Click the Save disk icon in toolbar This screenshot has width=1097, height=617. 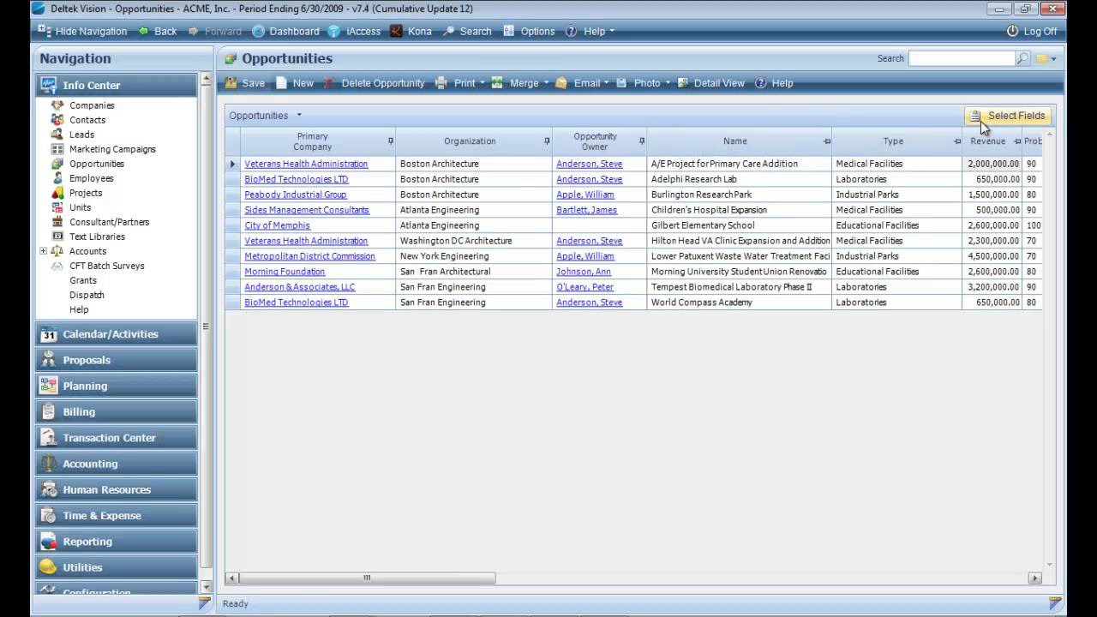point(231,83)
